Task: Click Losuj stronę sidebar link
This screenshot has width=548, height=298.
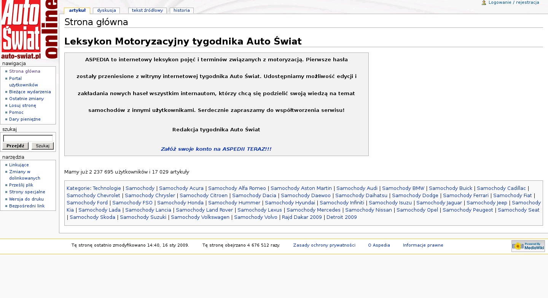Action: point(22,105)
